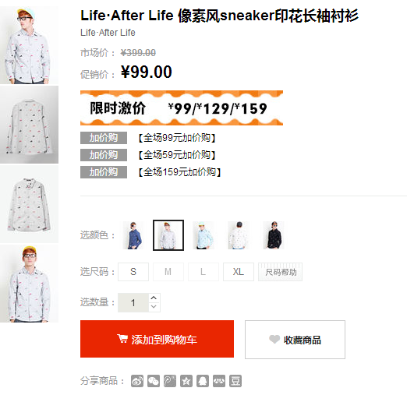Image resolution: width=407 pixels, height=402 pixels.
Task: Share product to Douban icon
Action: click(x=235, y=381)
